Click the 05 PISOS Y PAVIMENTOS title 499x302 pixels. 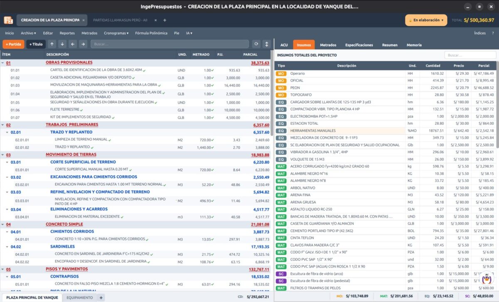[x=67, y=269]
